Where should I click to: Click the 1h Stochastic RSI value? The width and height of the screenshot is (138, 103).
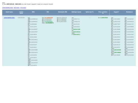click(63, 22)
